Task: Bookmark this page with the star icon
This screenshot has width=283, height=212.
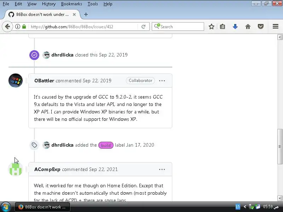Action: coord(211,27)
